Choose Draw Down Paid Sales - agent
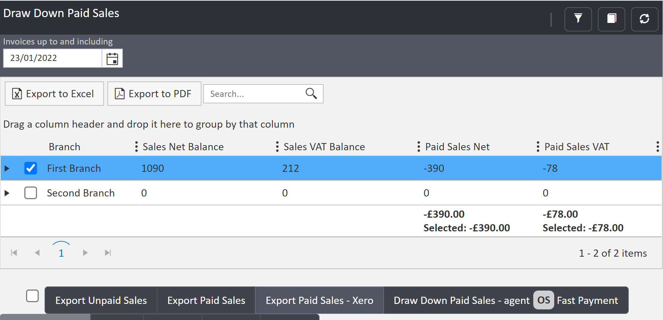The image size is (663, 320). click(x=461, y=300)
